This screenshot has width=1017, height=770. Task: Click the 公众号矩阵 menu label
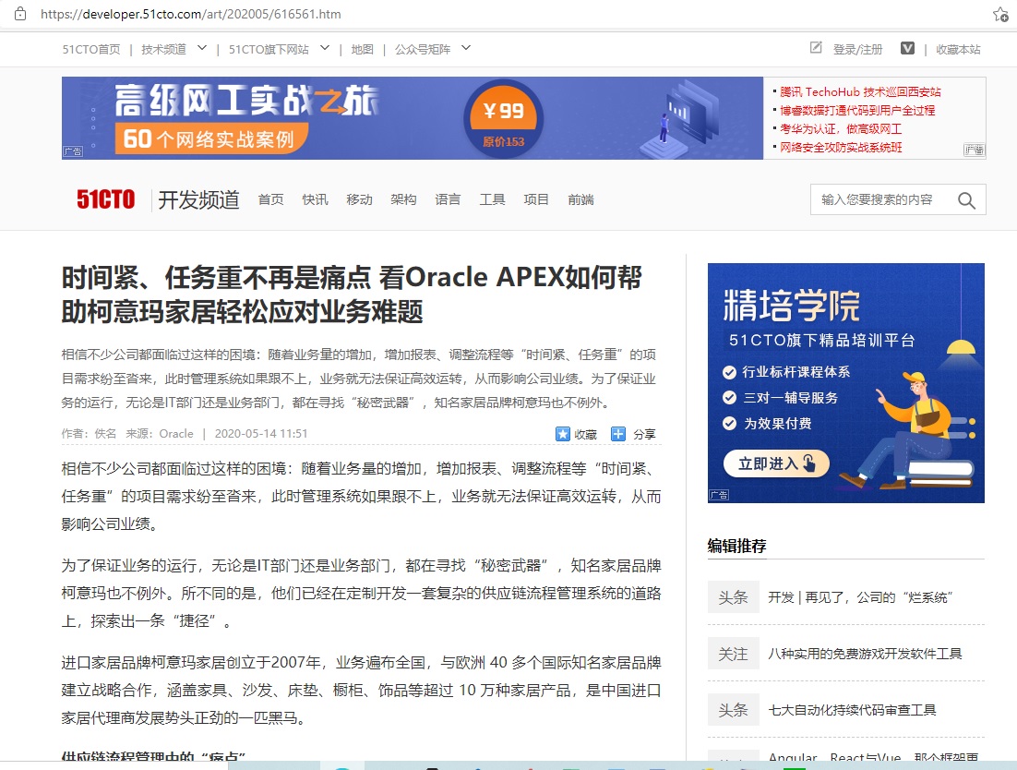(x=423, y=49)
